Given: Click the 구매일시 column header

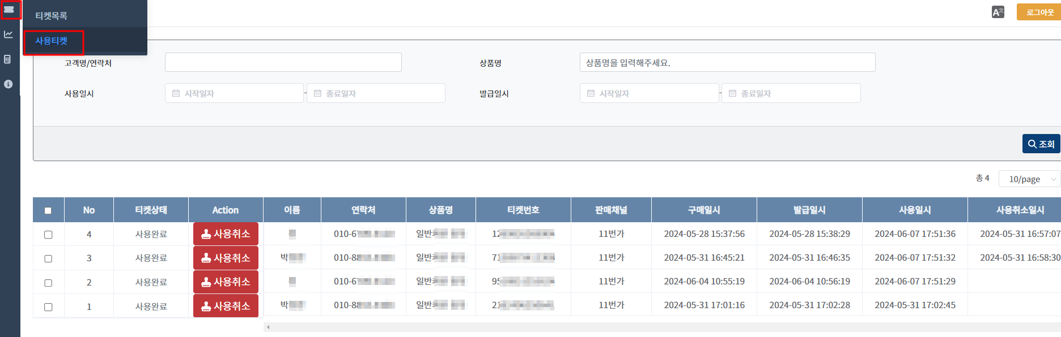Looking at the screenshot, I should tap(704, 210).
